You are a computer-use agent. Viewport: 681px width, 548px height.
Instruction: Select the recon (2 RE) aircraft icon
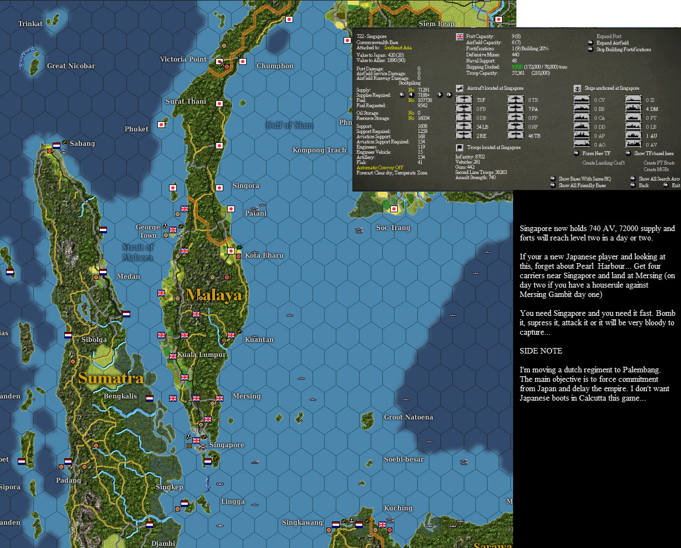(463, 135)
